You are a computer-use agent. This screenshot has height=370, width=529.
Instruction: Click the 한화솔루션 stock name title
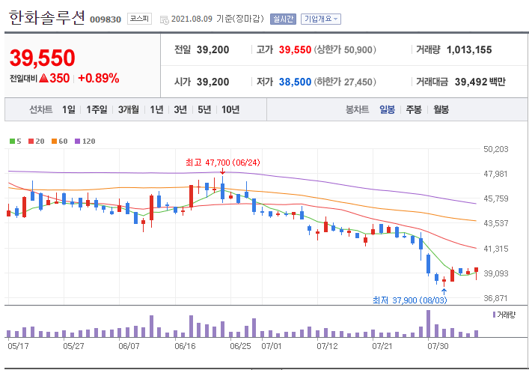(x=46, y=17)
